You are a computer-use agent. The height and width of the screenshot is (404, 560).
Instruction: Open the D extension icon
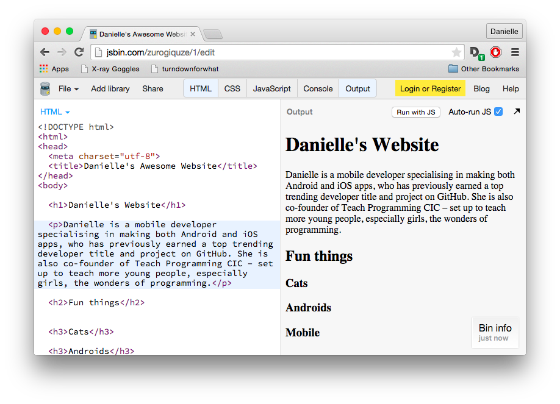pos(477,53)
